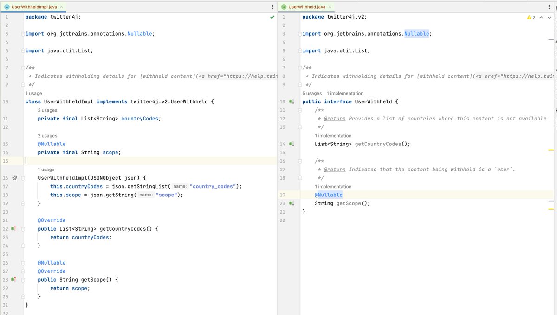Click '1 usage' hint above the constructor
The height and width of the screenshot is (315, 557).
(46, 170)
